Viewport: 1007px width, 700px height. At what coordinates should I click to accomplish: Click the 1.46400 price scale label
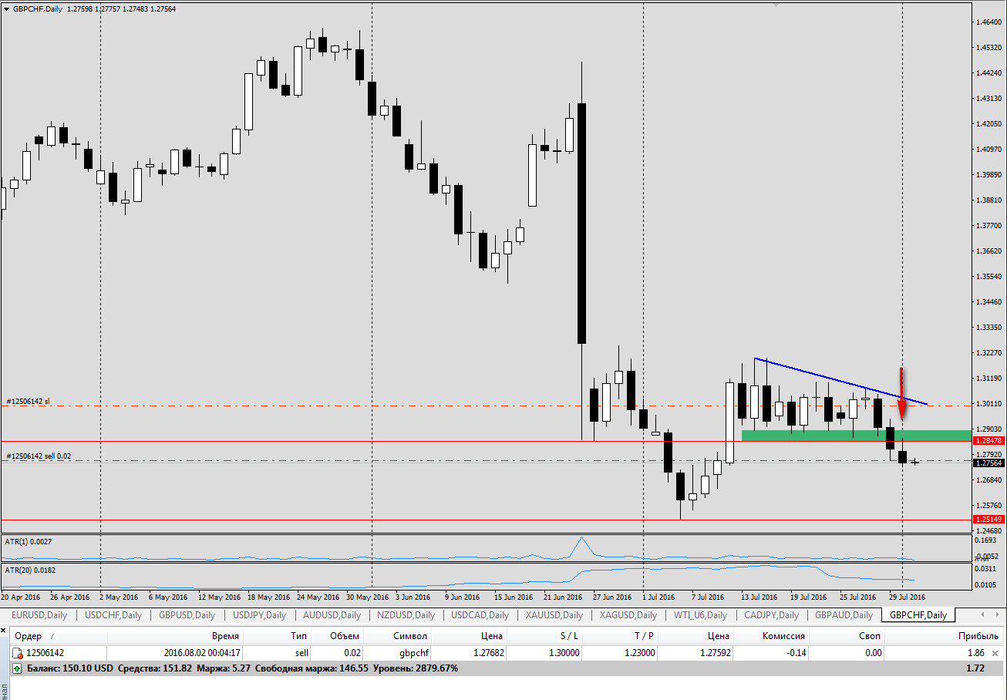tap(988, 22)
